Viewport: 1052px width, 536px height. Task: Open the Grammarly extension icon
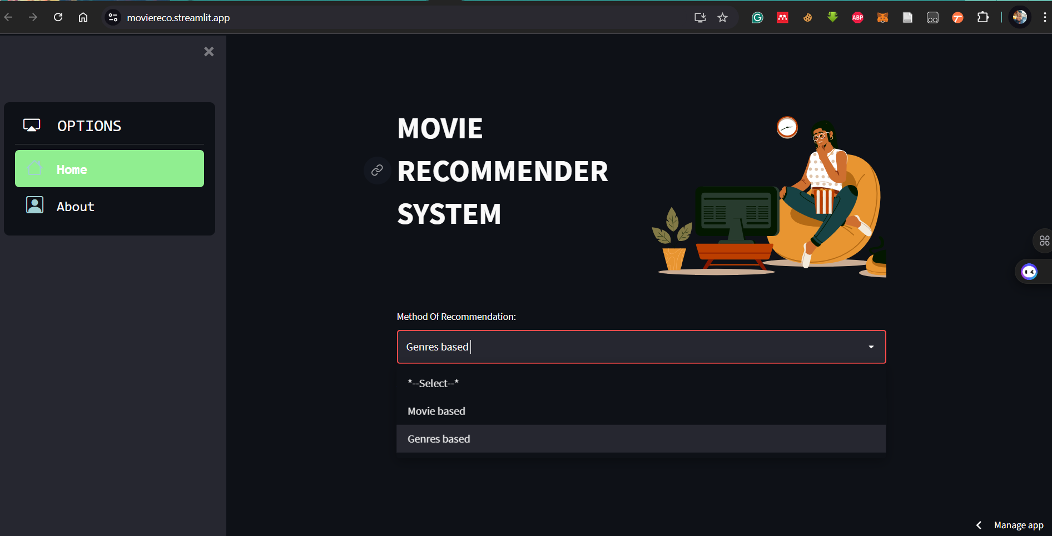(x=757, y=18)
